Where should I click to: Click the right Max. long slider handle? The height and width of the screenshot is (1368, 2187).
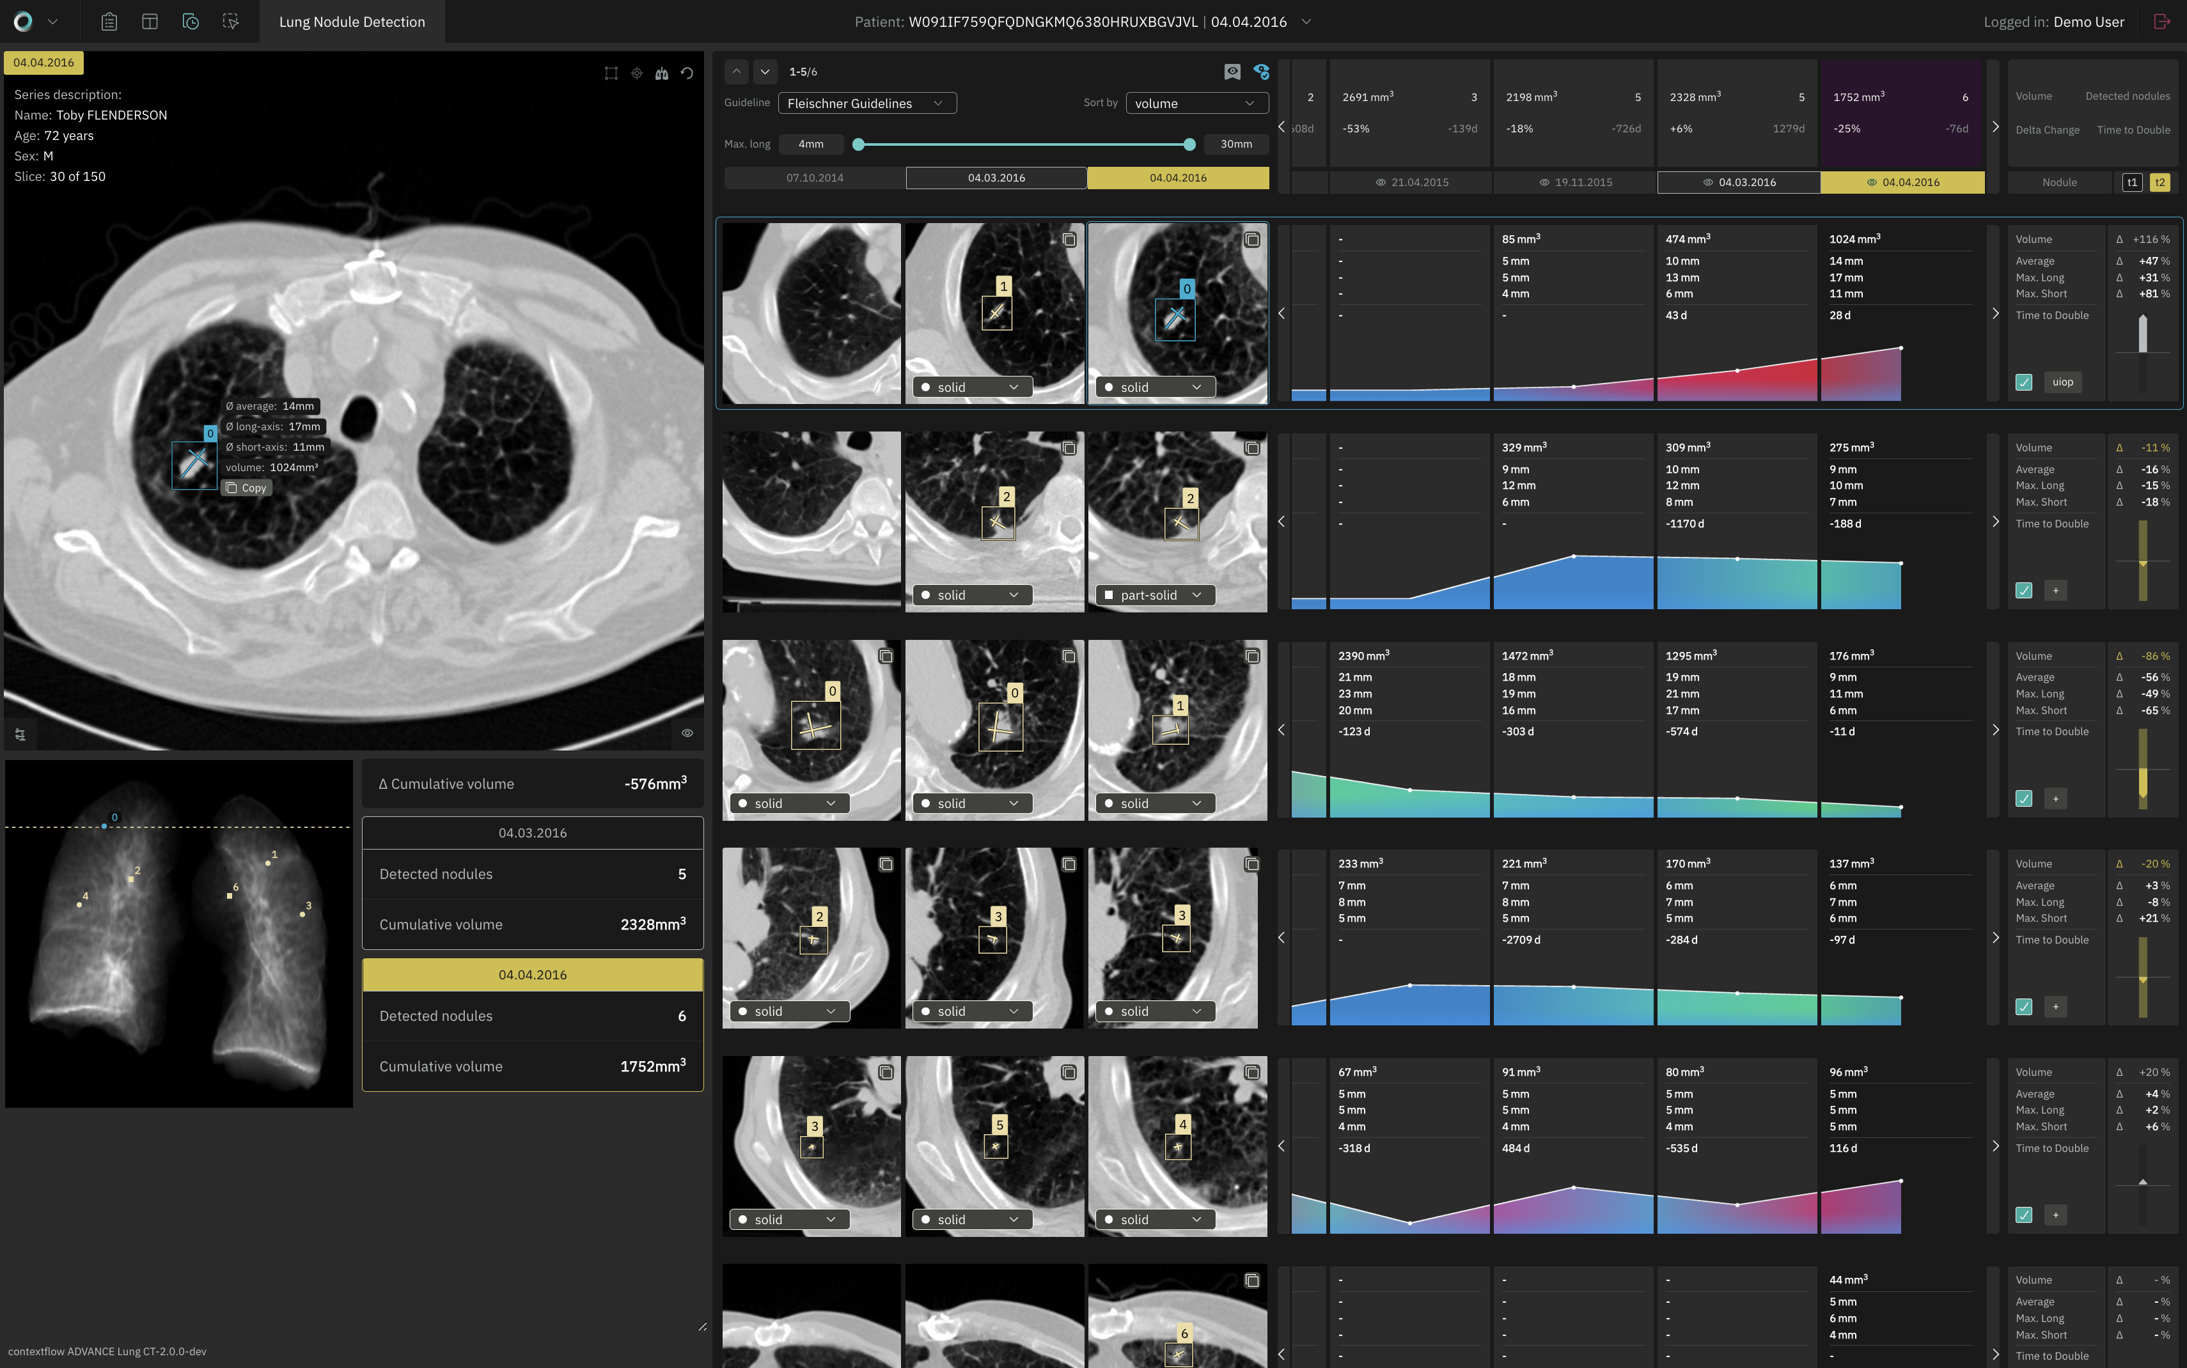pyautogui.click(x=1189, y=144)
